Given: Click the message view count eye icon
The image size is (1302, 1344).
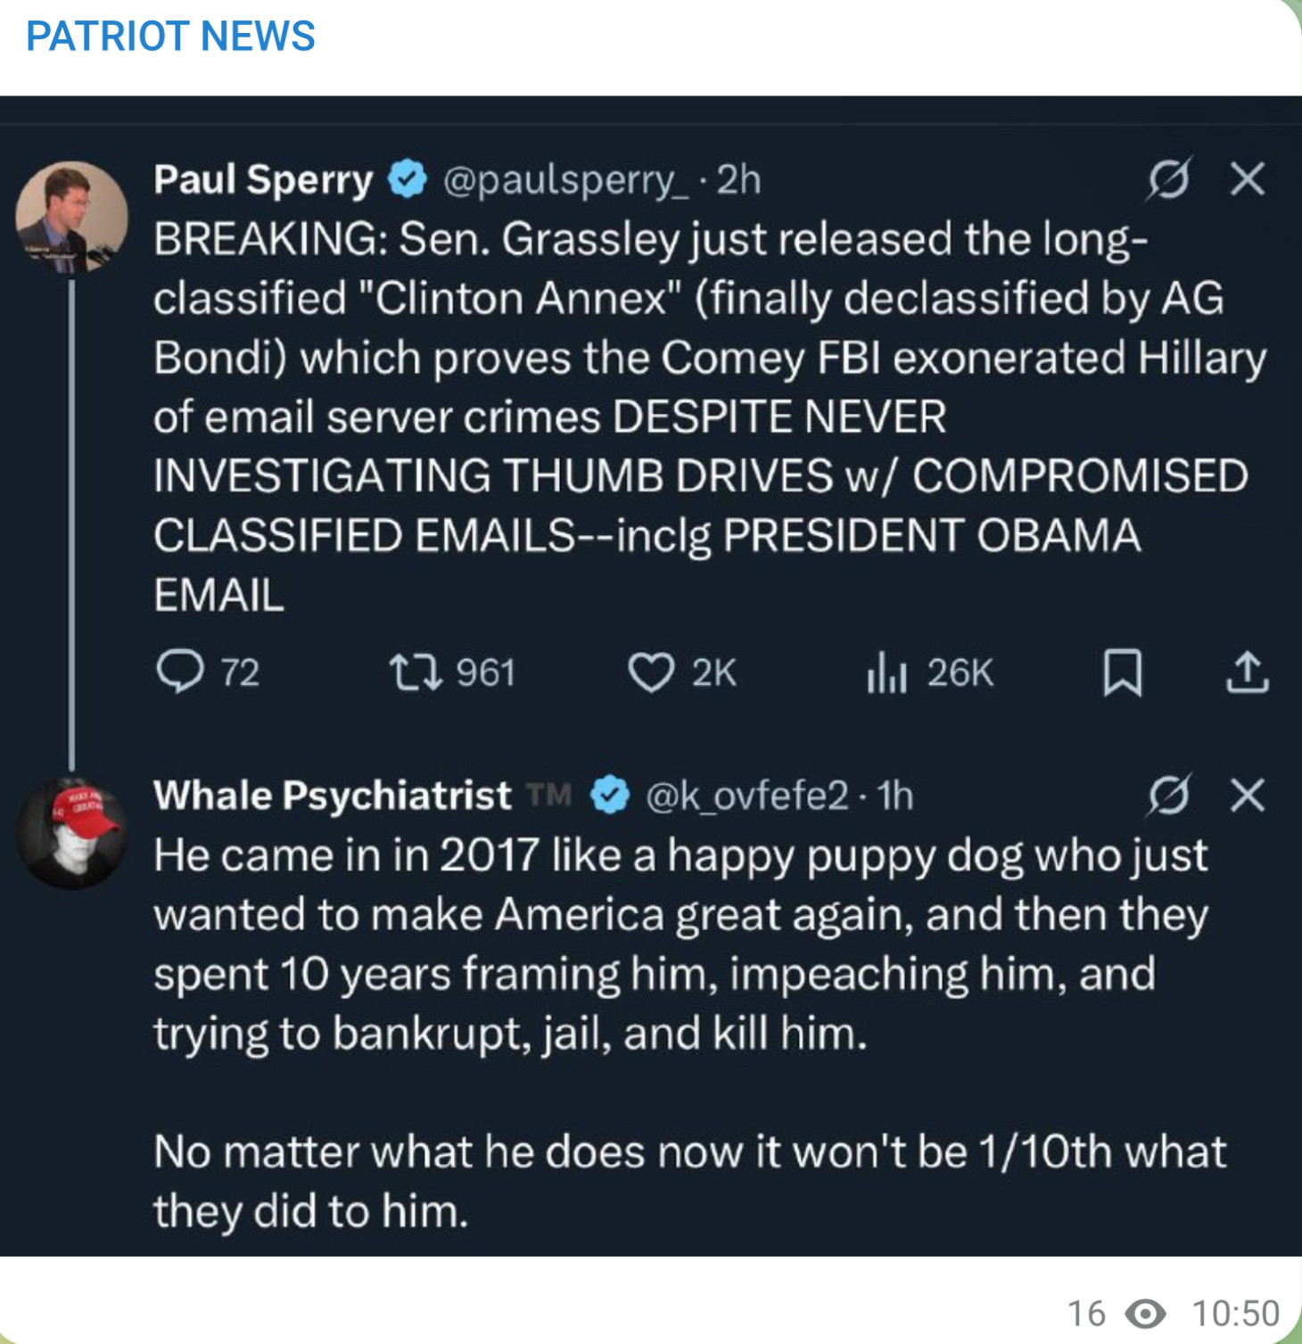Looking at the screenshot, I should tap(1145, 1314).
